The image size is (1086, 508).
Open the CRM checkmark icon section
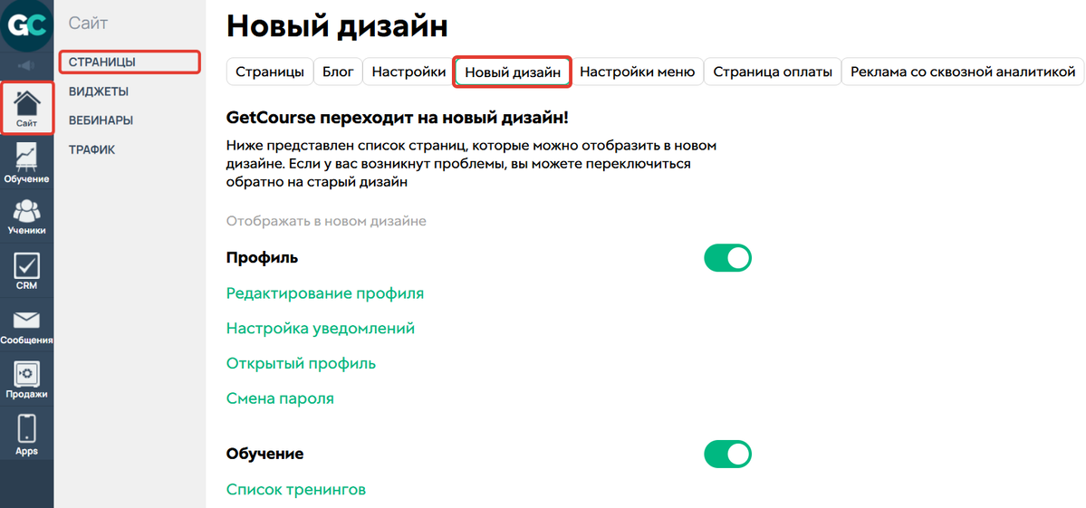point(27,271)
